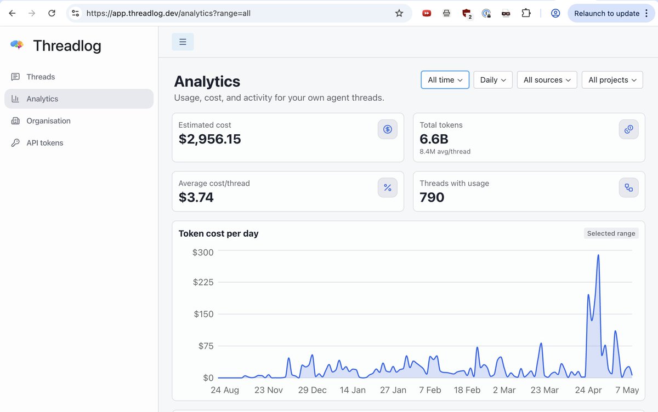Click the $150 y-axis label
The image size is (658, 412).
click(203, 314)
